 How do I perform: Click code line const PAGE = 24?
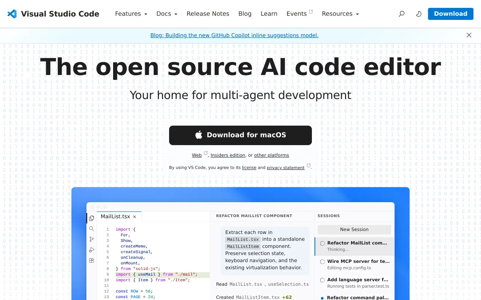click(135, 297)
